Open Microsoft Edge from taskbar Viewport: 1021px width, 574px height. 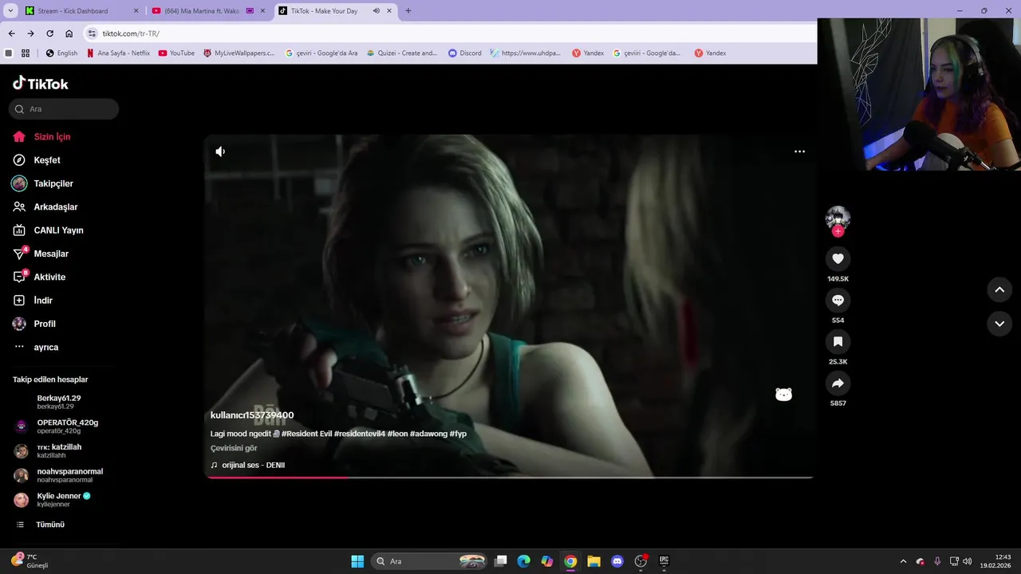pyautogui.click(x=523, y=561)
